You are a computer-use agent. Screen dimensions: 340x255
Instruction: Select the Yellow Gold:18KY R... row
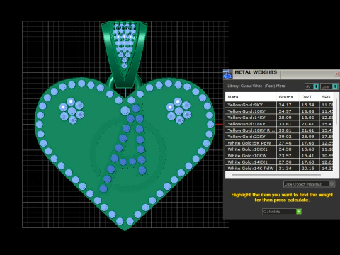click(x=279, y=130)
